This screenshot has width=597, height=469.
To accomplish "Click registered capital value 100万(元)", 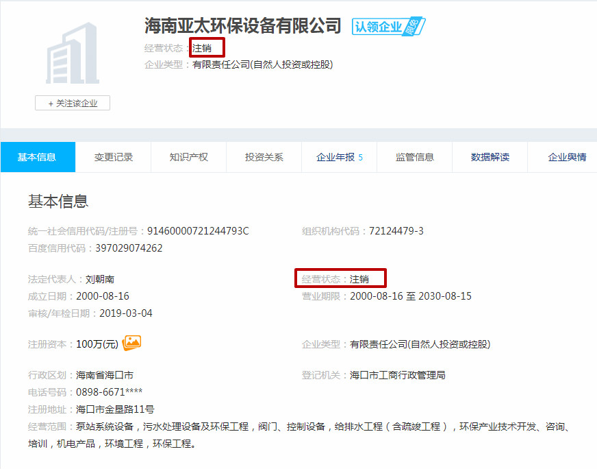I will [97, 344].
